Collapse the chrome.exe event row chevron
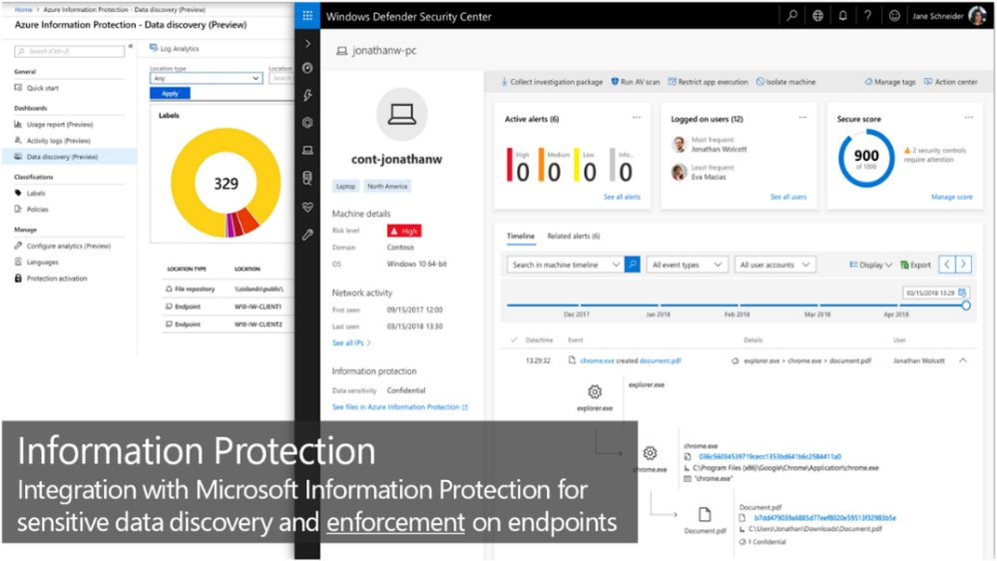 (x=963, y=360)
